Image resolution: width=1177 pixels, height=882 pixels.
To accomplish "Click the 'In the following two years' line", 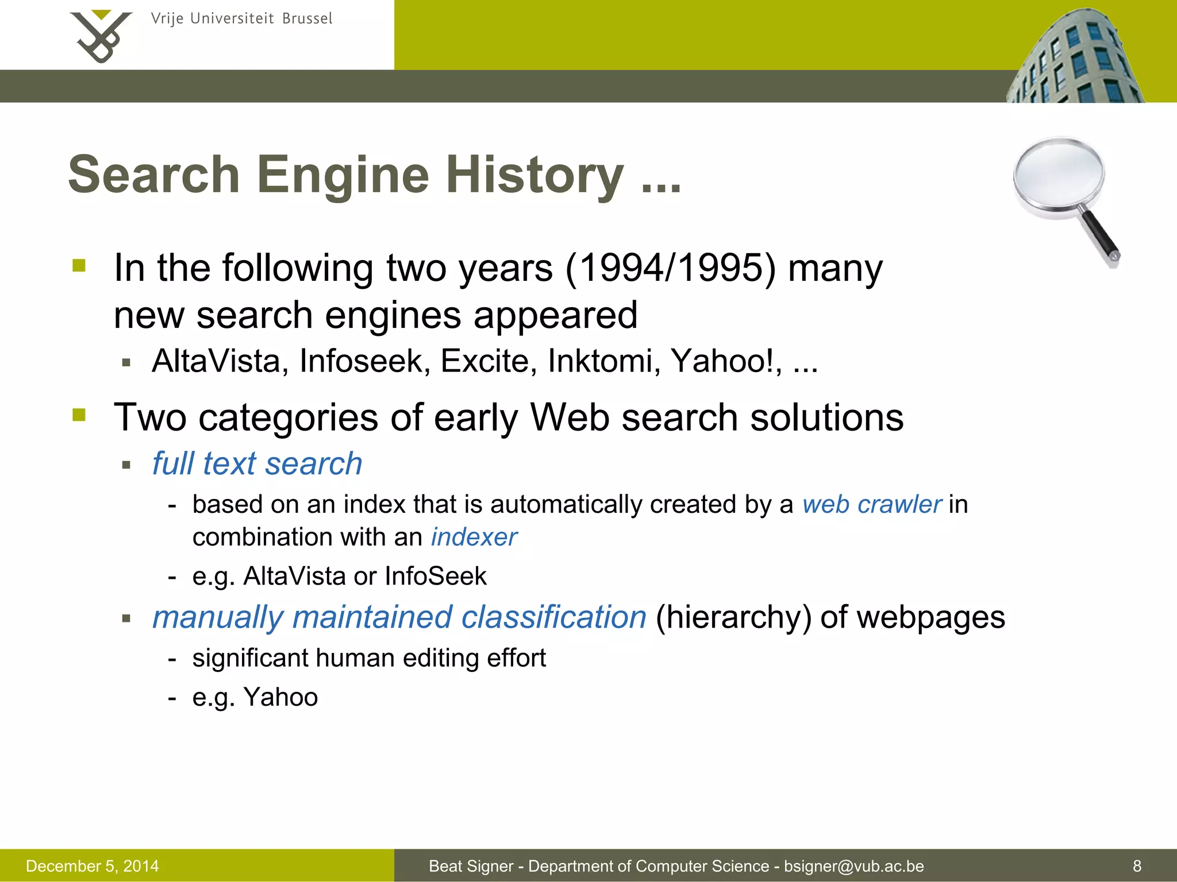I will click(x=498, y=268).
